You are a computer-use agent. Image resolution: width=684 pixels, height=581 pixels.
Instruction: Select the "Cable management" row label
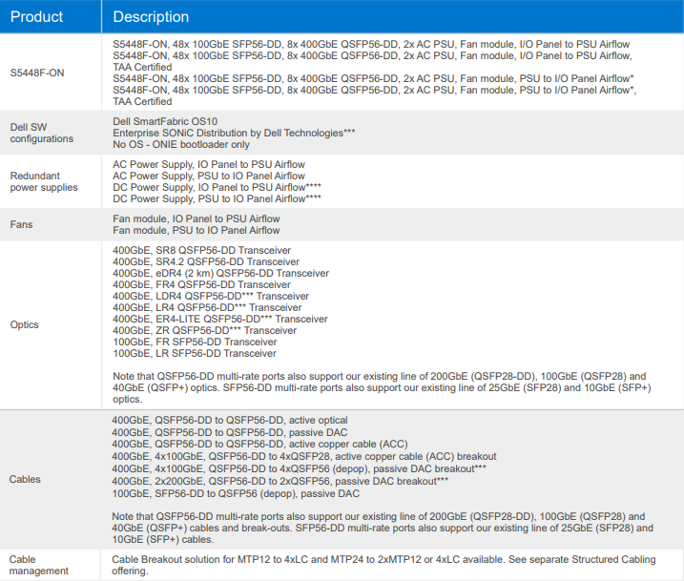tap(39, 565)
